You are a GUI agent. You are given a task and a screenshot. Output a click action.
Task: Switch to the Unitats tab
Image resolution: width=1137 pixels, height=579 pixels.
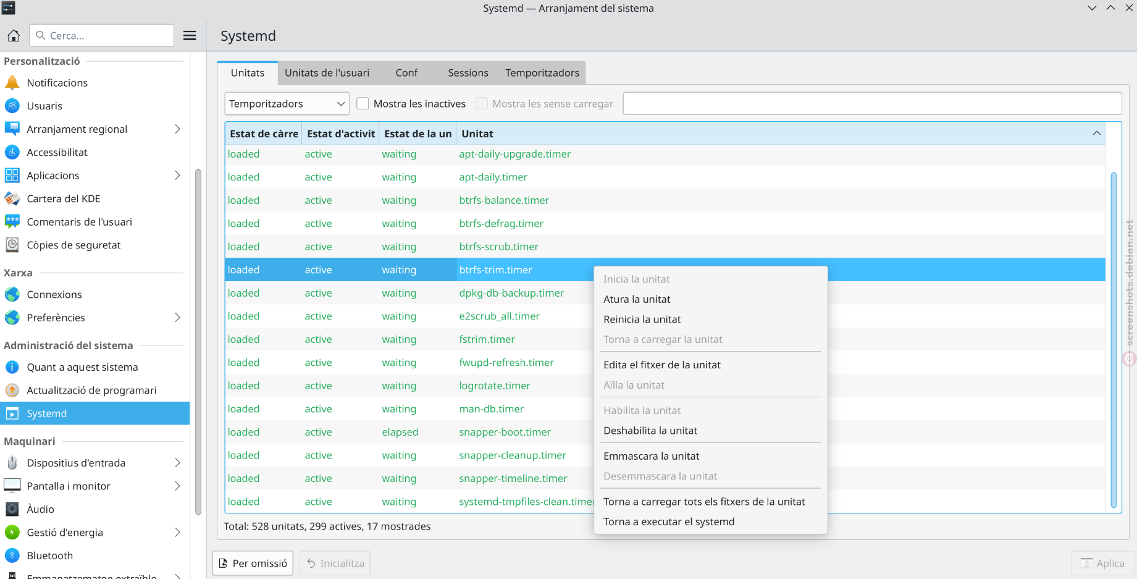click(247, 72)
